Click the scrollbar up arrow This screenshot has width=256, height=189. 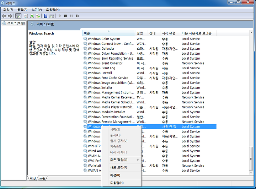click(251, 33)
